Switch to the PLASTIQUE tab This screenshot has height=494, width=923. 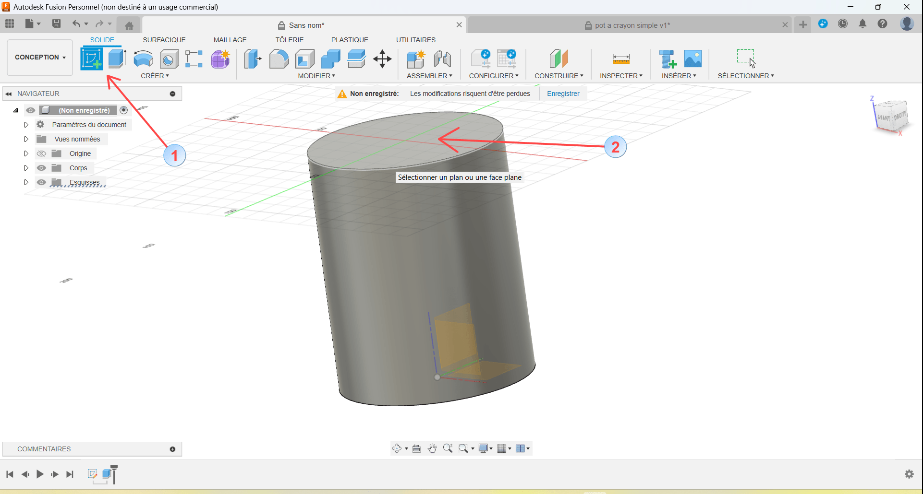click(350, 40)
